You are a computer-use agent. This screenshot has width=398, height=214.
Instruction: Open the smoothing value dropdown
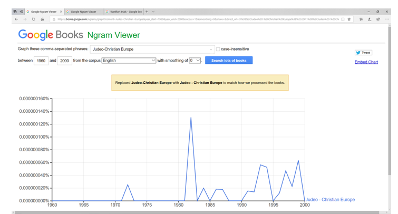coord(195,61)
